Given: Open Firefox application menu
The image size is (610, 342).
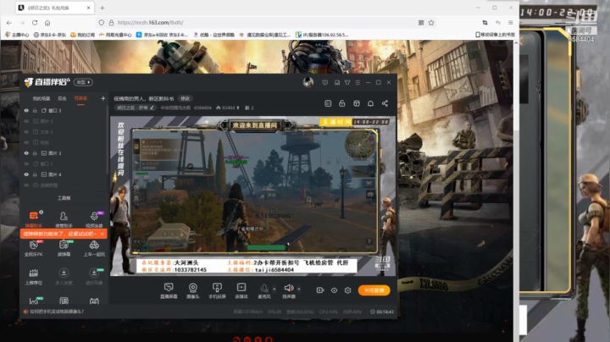Looking at the screenshot, I should tap(510, 23).
